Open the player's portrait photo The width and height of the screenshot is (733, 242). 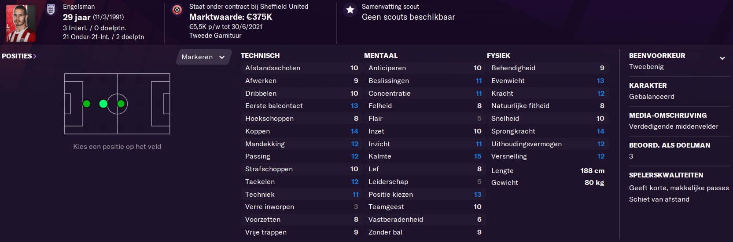pos(21,23)
